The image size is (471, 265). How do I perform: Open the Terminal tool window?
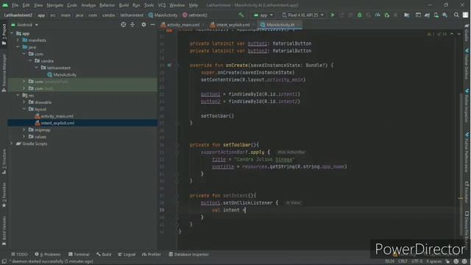(79, 255)
